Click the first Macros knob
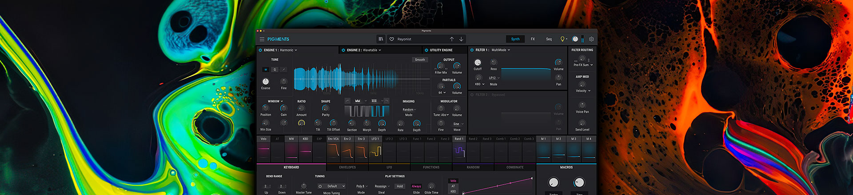The image size is (853, 195). [554, 182]
